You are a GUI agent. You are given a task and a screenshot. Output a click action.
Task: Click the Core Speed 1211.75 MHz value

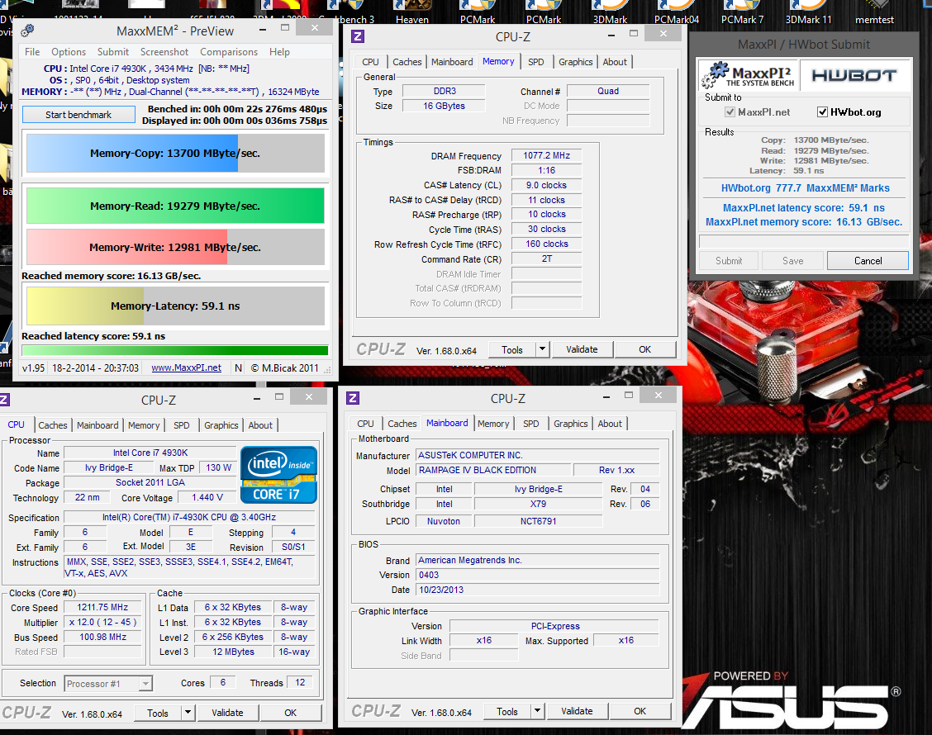tap(102, 607)
